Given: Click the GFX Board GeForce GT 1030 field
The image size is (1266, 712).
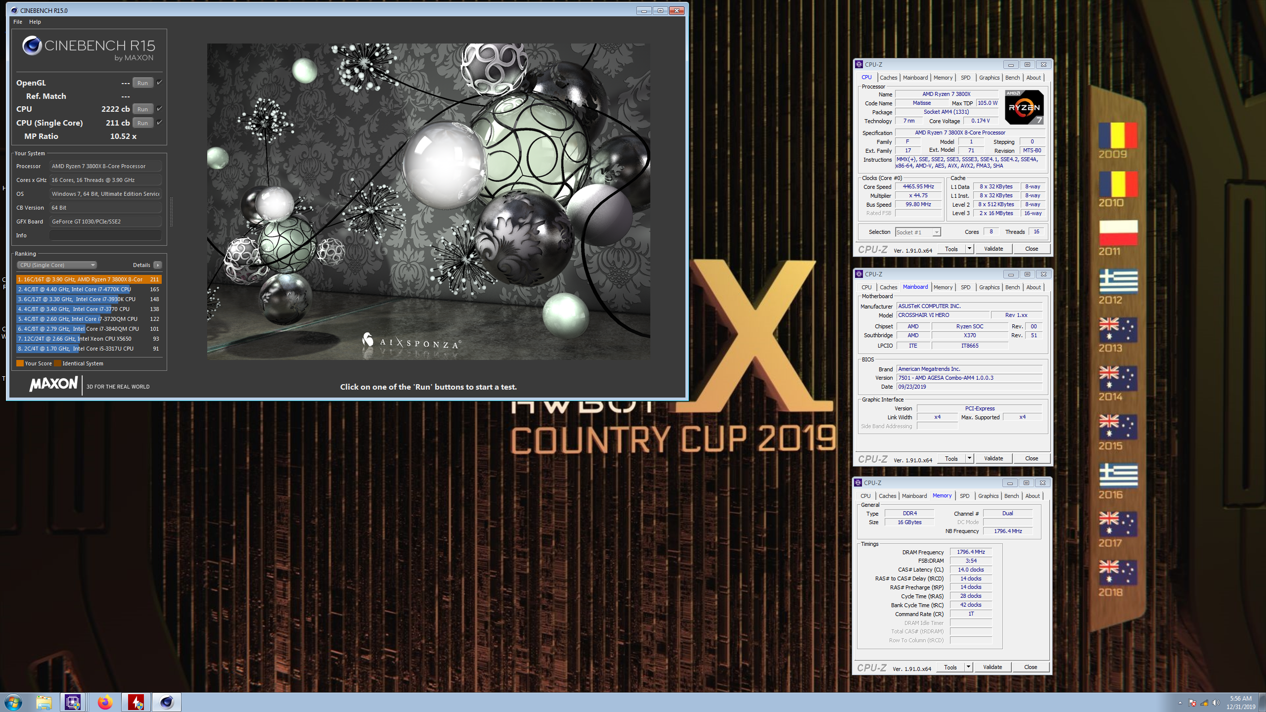Looking at the screenshot, I should tap(105, 222).
